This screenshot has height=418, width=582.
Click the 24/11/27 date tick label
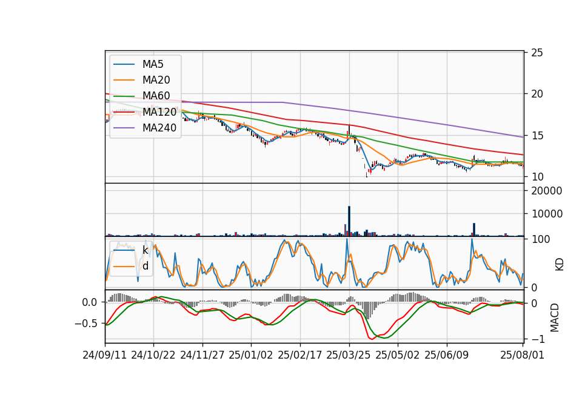pos(202,355)
